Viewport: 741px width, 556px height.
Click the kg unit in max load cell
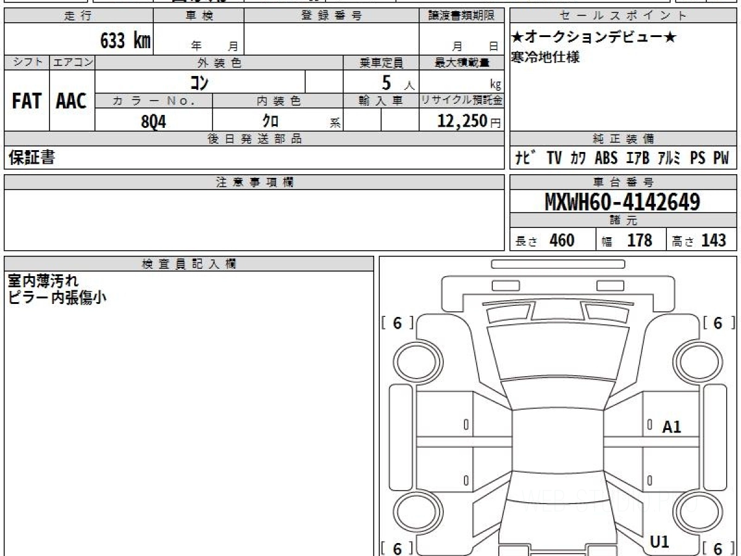click(496, 85)
